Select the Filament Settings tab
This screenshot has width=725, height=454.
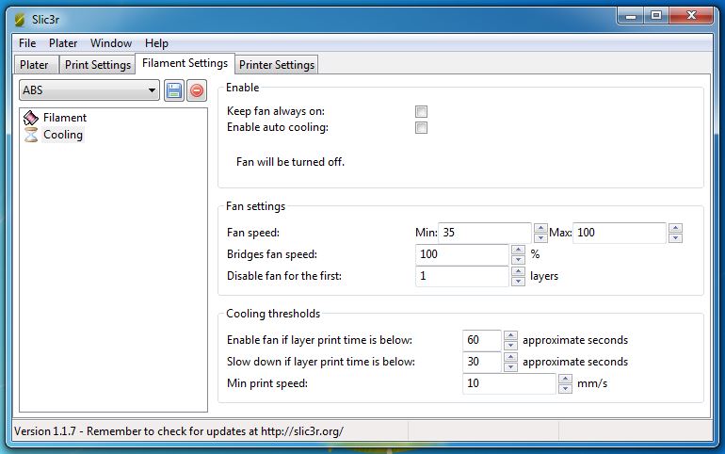[185, 63]
